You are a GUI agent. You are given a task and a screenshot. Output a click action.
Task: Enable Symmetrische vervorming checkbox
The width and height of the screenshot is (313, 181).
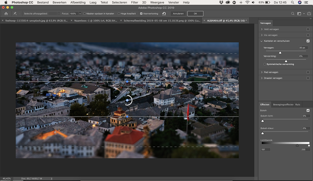tap(265, 64)
